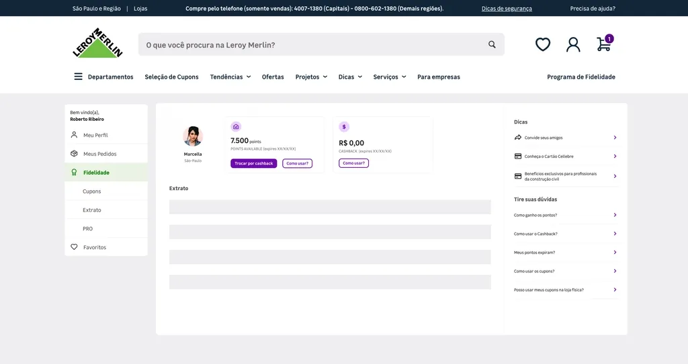Open Para empresas menu item
Viewport: 688px width, 364px height.
[439, 77]
